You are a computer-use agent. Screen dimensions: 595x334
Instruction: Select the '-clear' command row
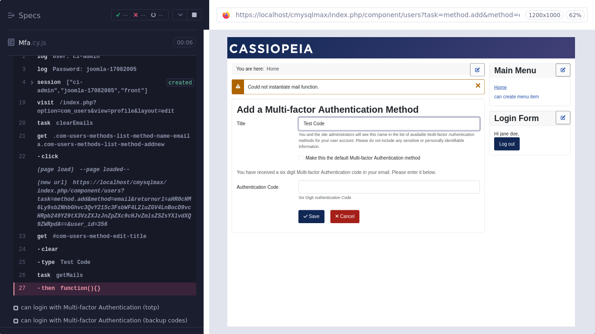[x=105, y=250]
